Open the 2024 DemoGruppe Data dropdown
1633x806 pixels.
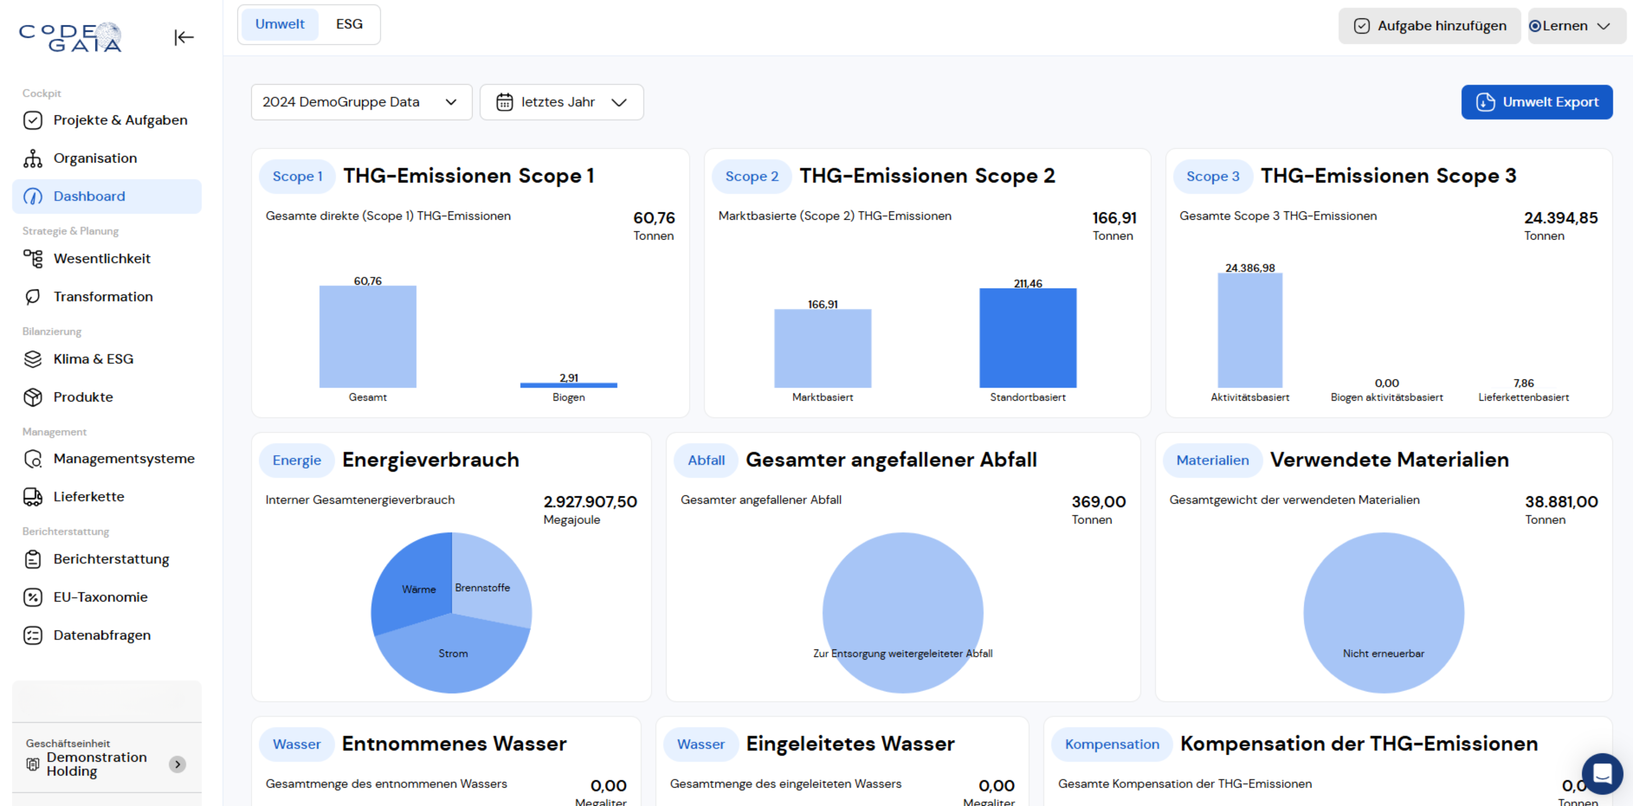coord(361,102)
